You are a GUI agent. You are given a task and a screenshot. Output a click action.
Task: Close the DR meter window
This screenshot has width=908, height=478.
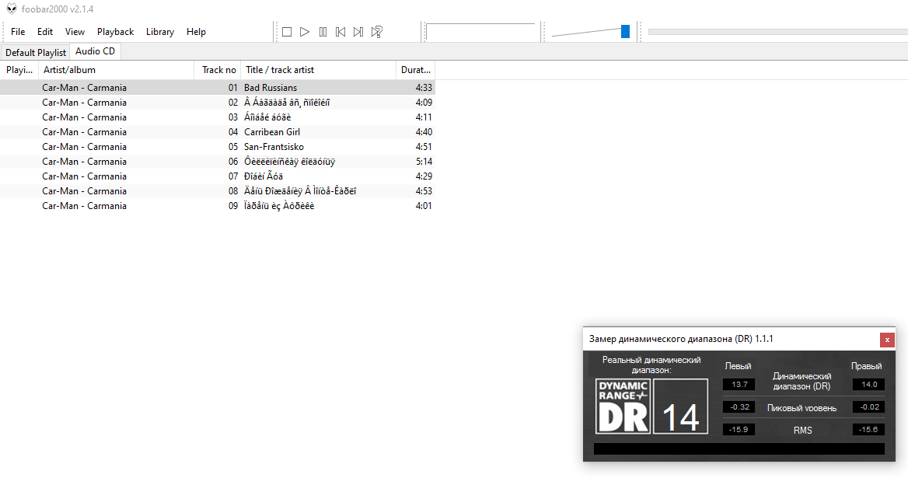886,340
